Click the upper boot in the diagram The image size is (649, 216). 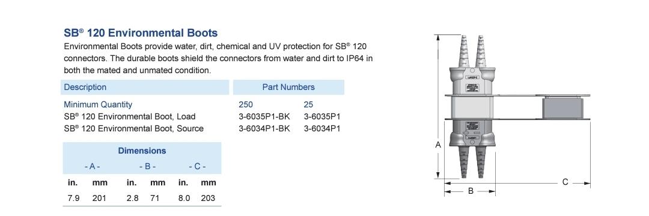point(472,66)
